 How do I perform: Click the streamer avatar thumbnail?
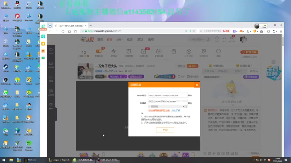[85, 71]
